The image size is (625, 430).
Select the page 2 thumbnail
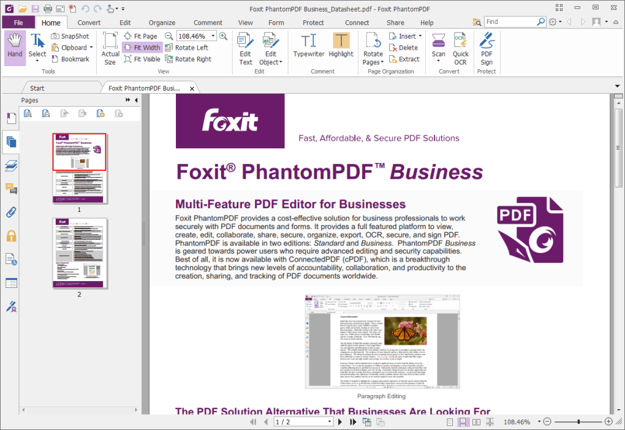coord(79,252)
